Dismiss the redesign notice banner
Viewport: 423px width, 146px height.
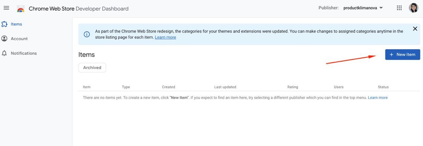415,29
